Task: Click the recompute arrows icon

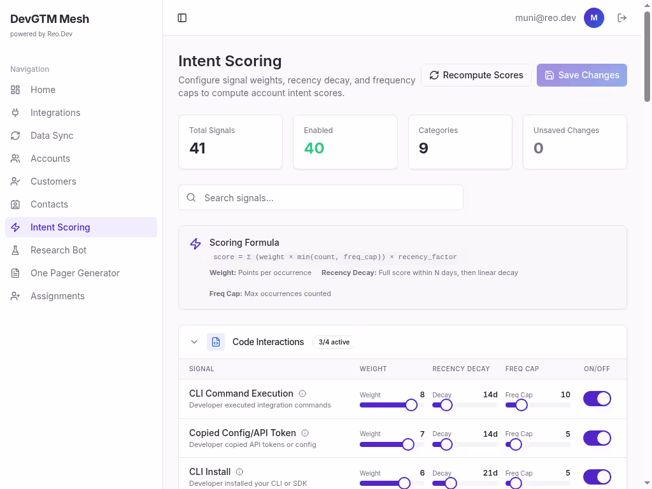Action: (x=434, y=75)
